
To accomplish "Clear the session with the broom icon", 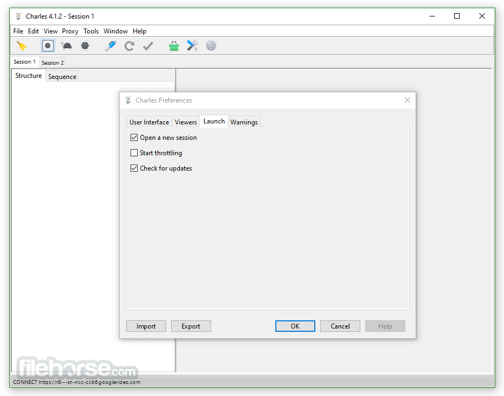I will pyautogui.click(x=21, y=46).
